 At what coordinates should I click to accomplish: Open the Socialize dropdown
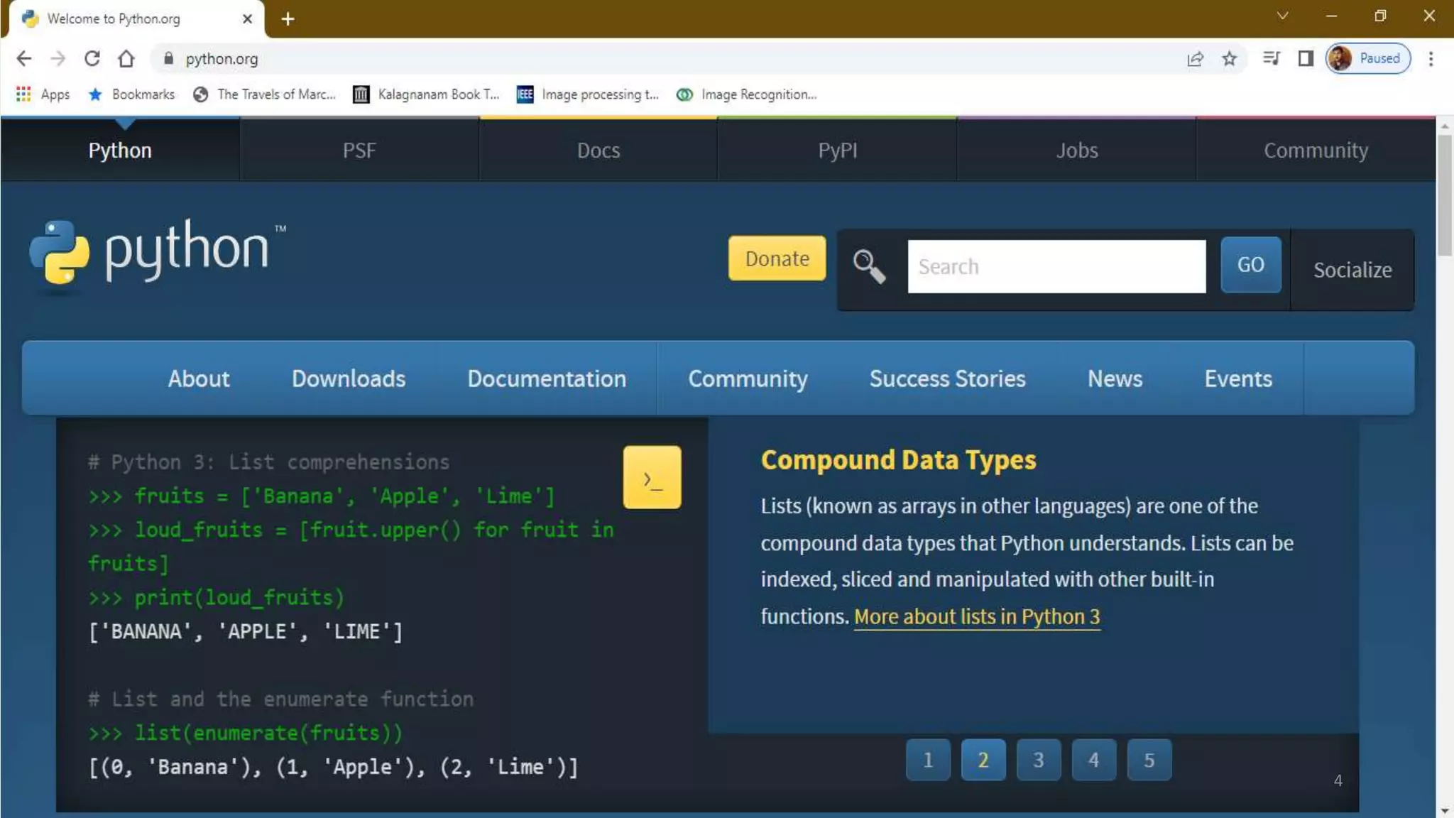[x=1352, y=270]
